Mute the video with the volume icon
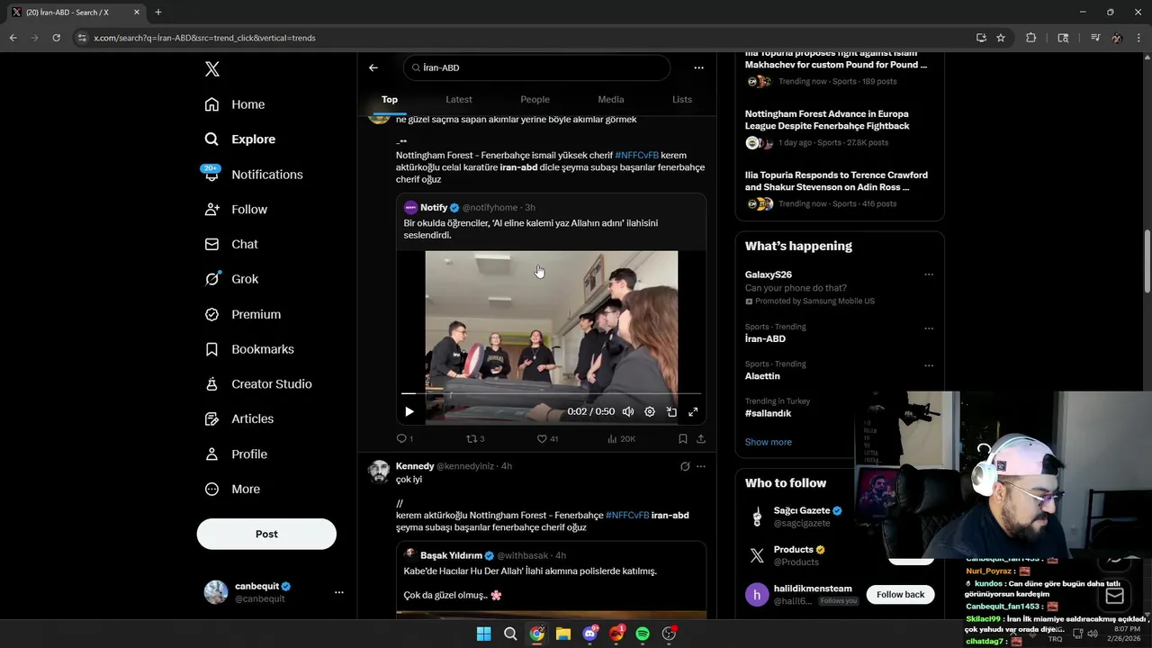 point(628,411)
